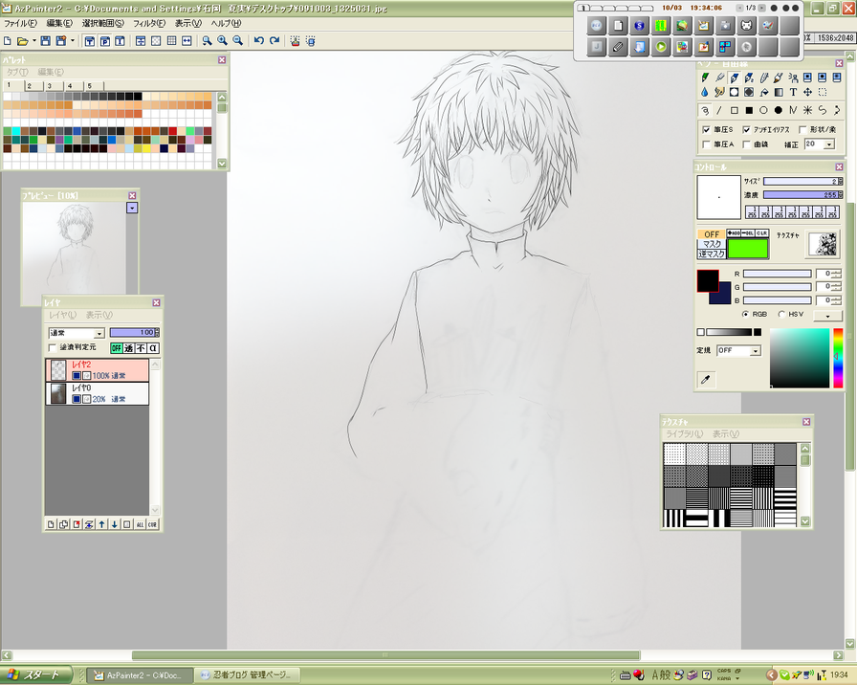Click the zoom in magnifier icon

click(223, 41)
